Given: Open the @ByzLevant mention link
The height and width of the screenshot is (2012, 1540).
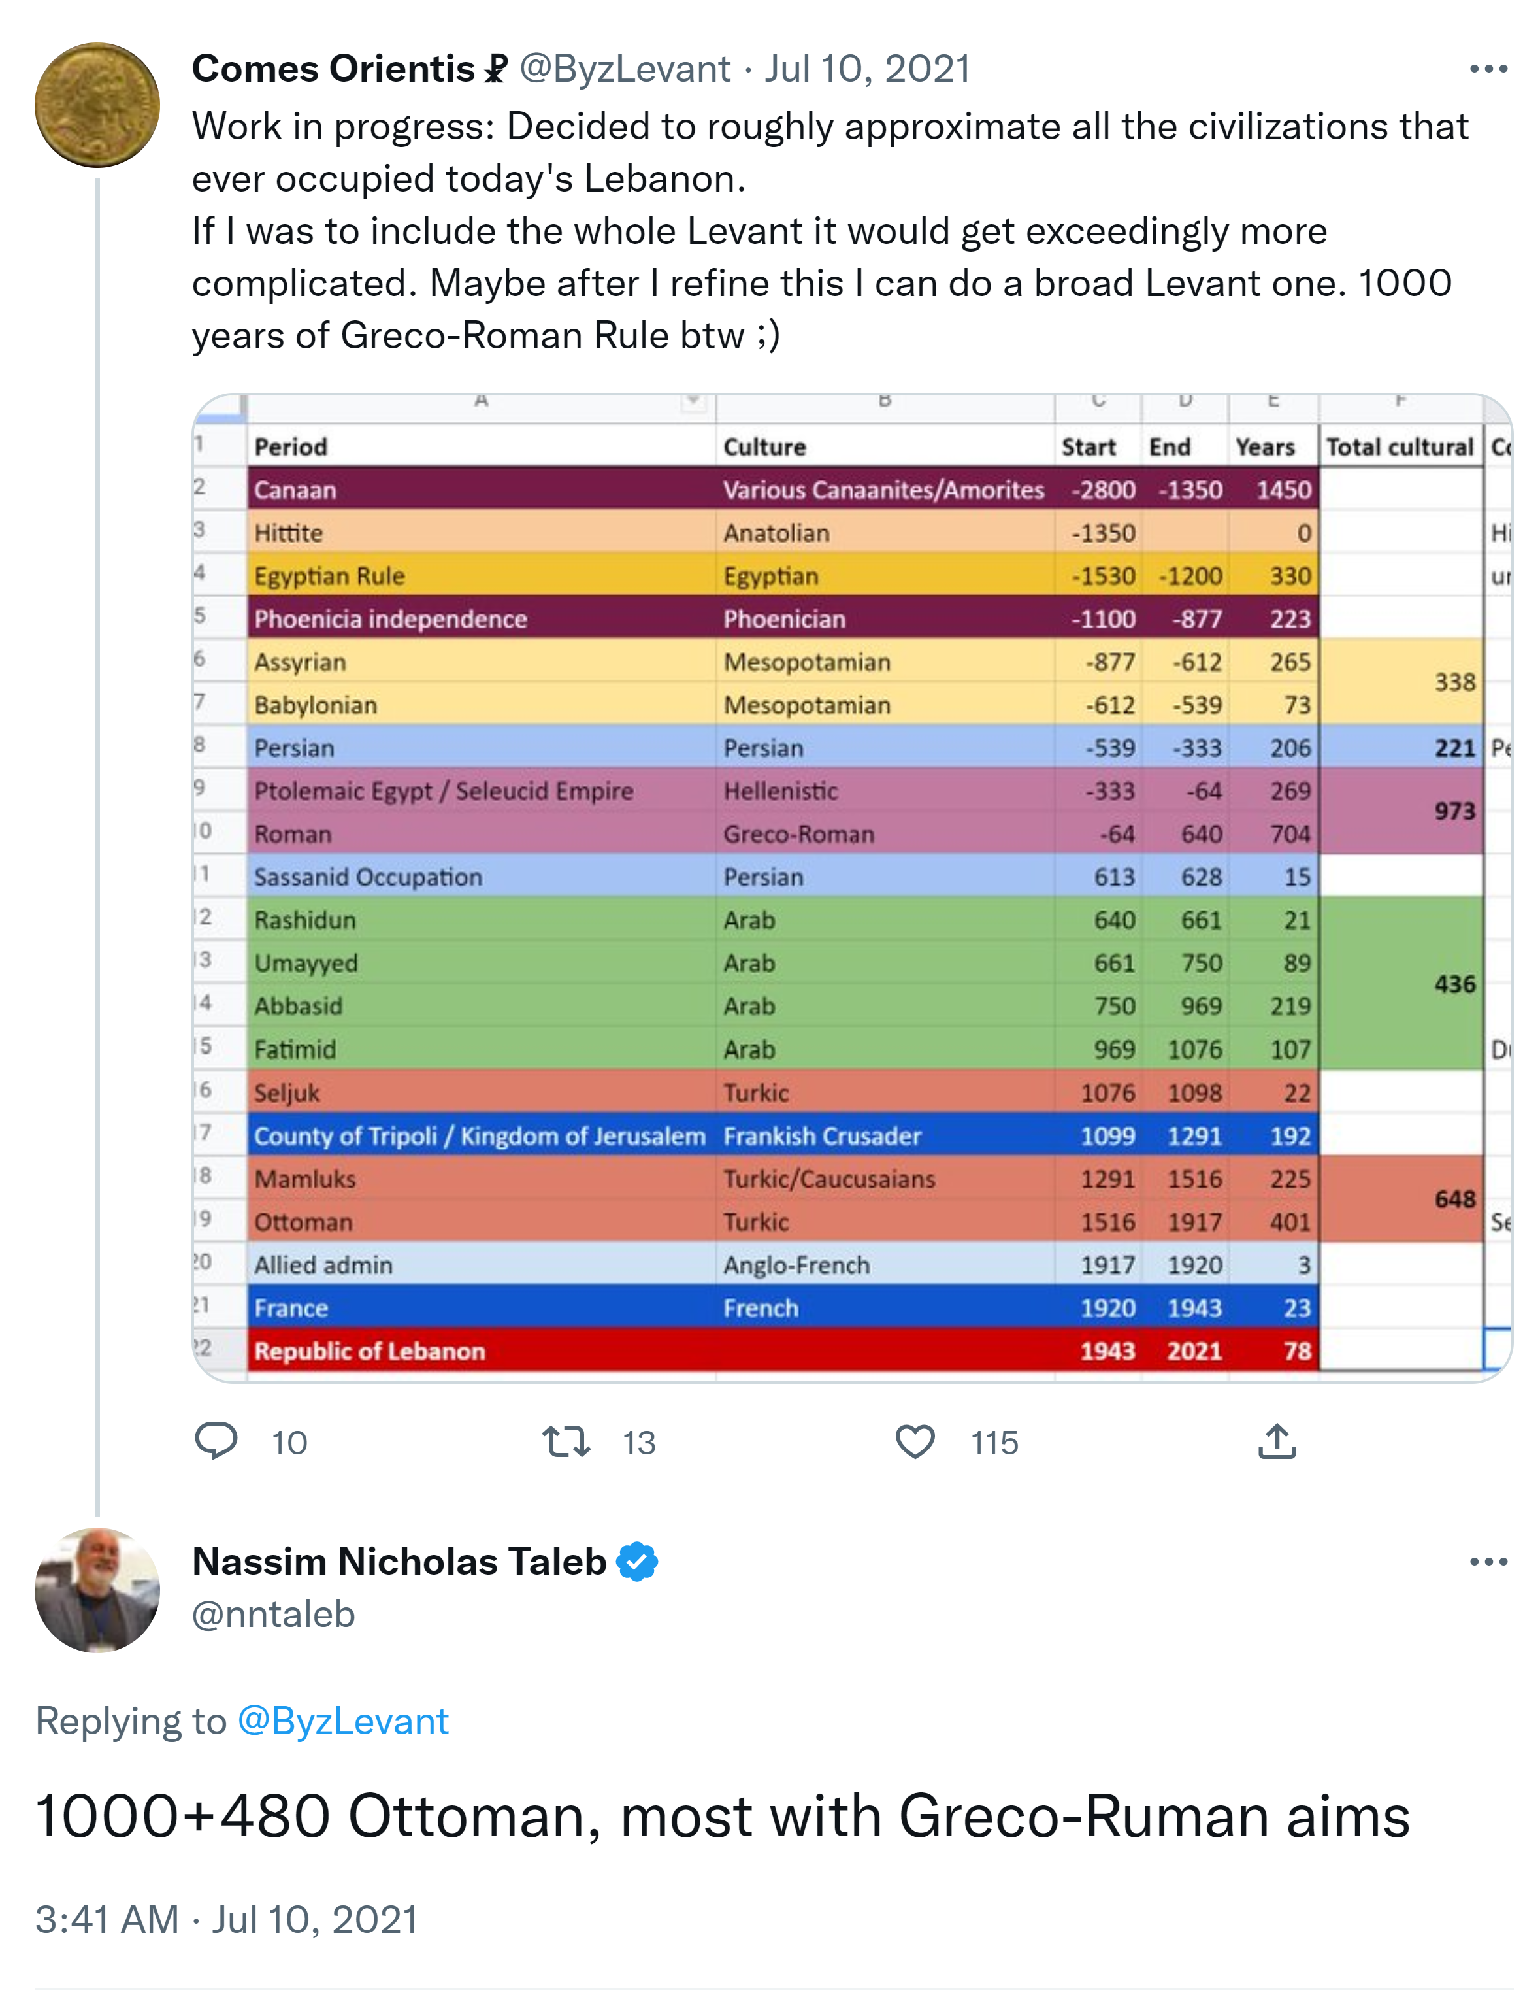Looking at the screenshot, I should [343, 1721].
